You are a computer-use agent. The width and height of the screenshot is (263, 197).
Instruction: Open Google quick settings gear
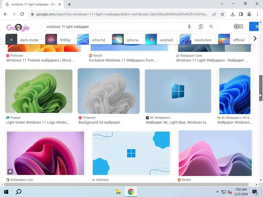pyautogui.click(x=236, y=26)
